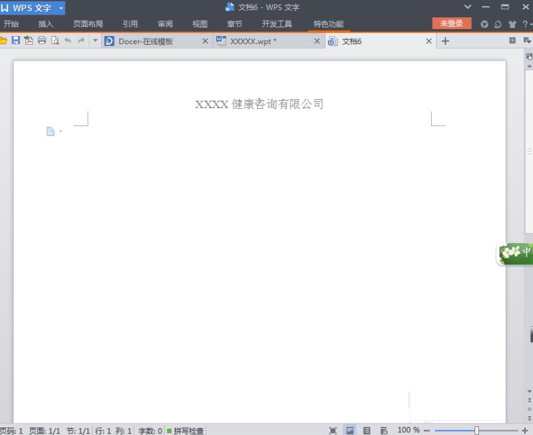Open the 页面布局 ribbon tab
This screenshot has width=533, height=435.
click(x=88, y=24)
